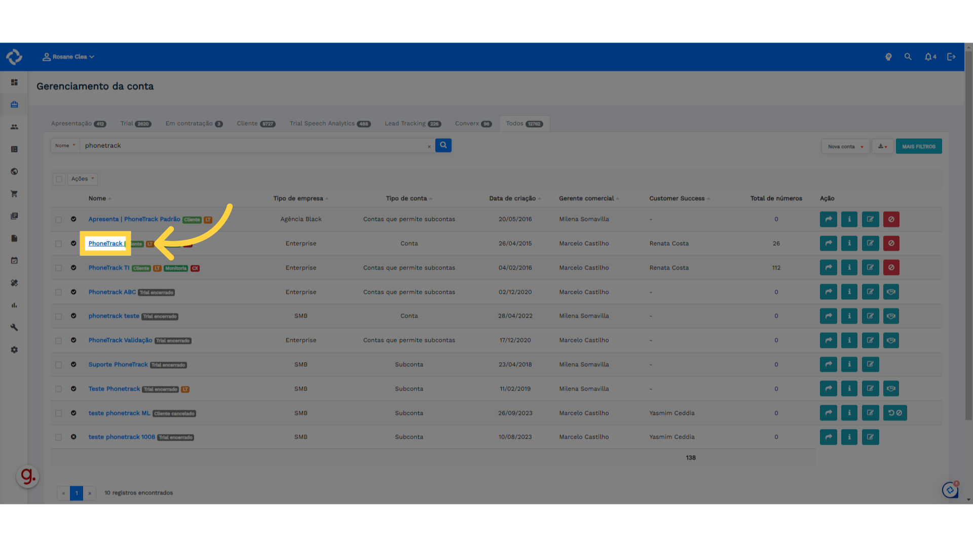Show info for PhoneTrack TI row

(x=849, y=267)
